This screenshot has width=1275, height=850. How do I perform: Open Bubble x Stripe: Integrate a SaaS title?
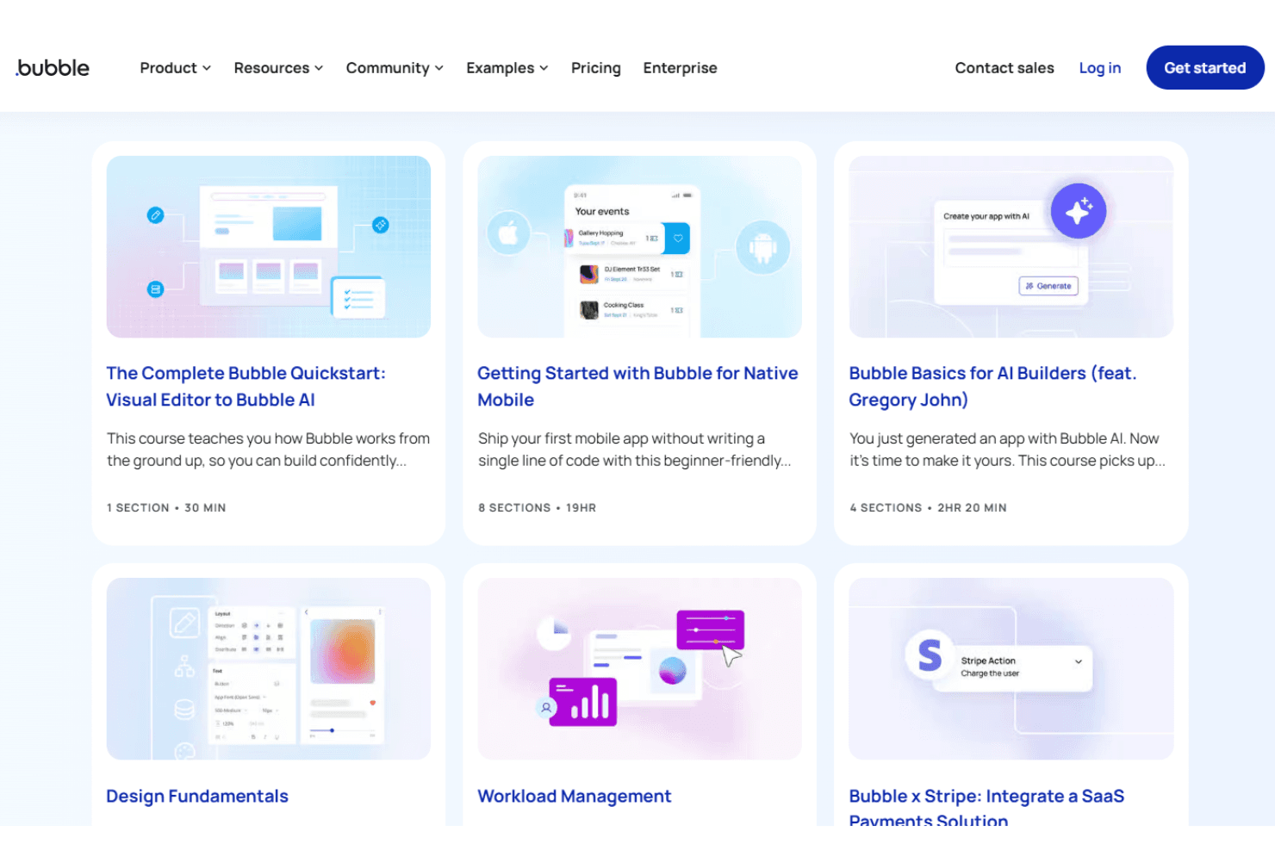986,807
